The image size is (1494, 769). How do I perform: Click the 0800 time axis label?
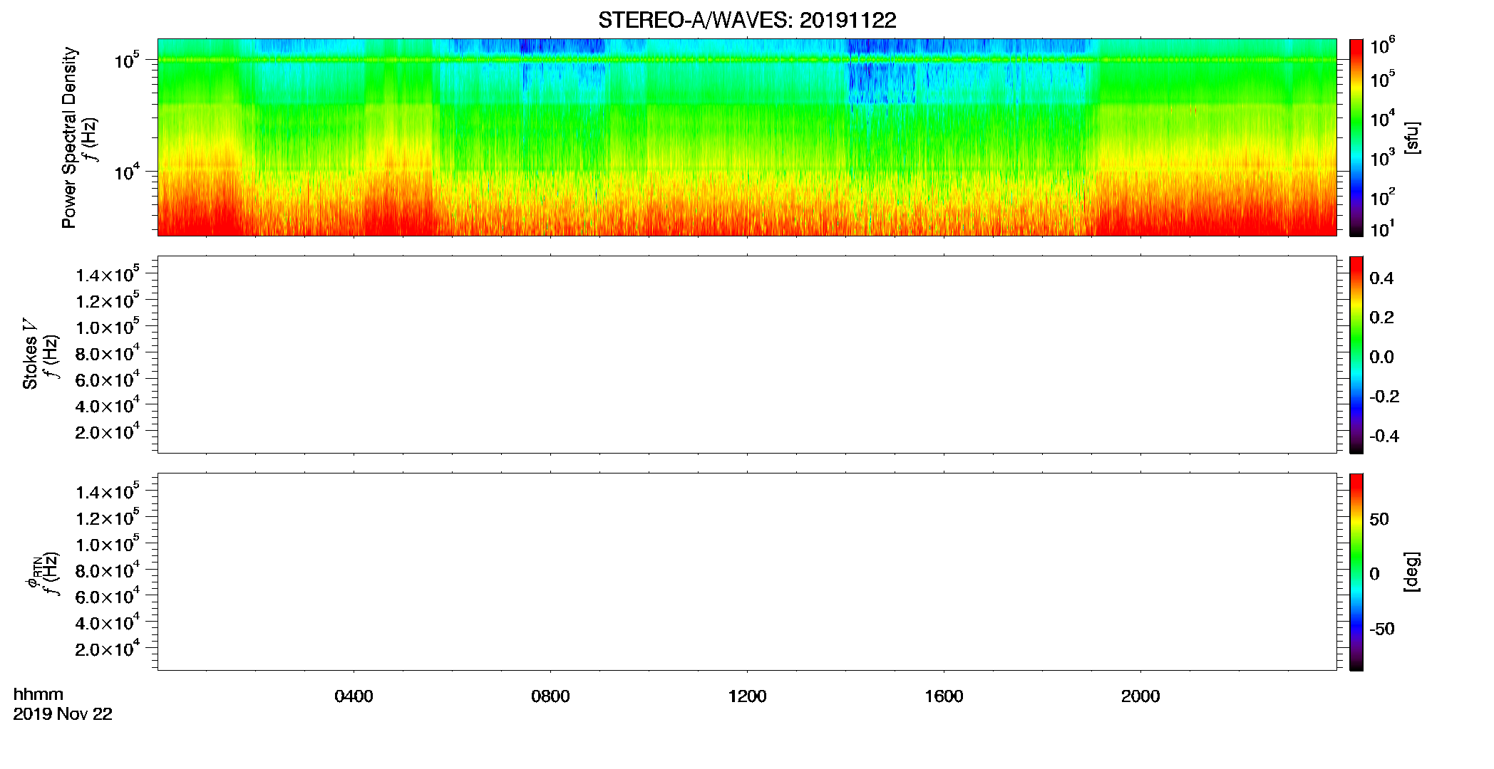pos(550,696)
